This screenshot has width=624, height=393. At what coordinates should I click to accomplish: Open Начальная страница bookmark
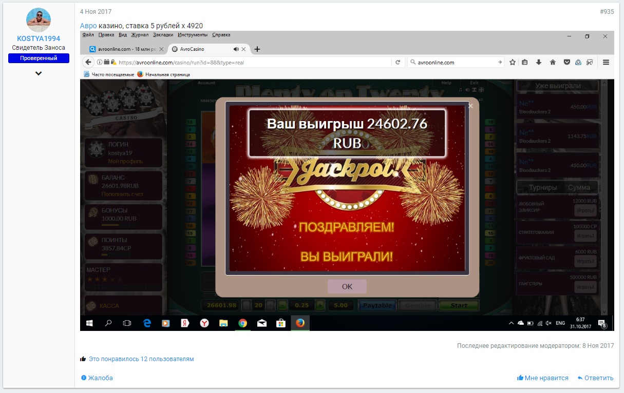click(163, 74)
